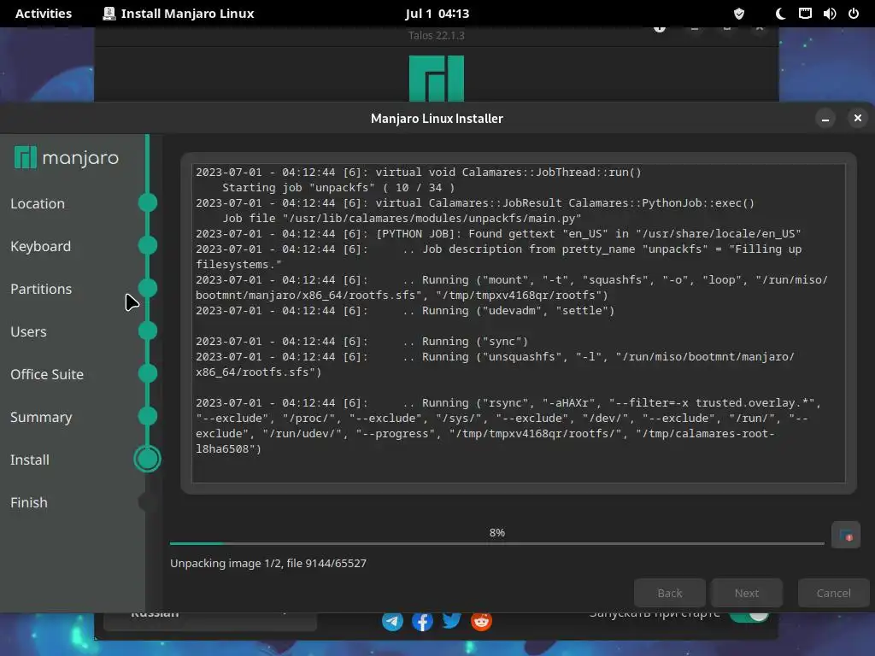Open Telegram link in Manjaro Hello window

point(392,621)
